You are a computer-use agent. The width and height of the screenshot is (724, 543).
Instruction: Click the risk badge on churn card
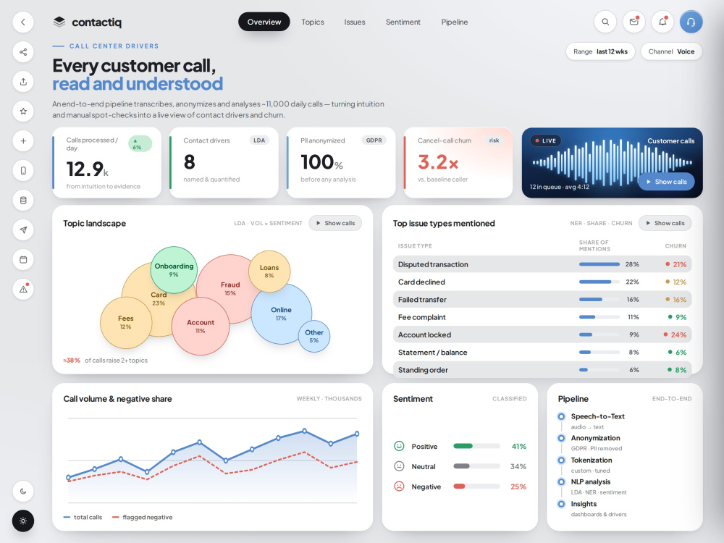[494, 140]
